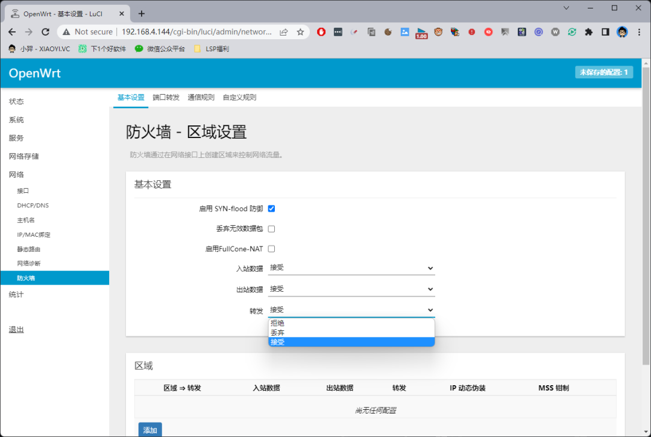Reload the page with the refresh icon
This screenshot has width=651, height=437.
[45, 32]
